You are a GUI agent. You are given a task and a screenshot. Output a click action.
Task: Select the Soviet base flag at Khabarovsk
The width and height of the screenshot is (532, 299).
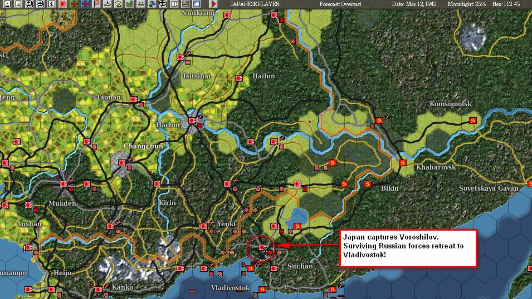[402, 163]
